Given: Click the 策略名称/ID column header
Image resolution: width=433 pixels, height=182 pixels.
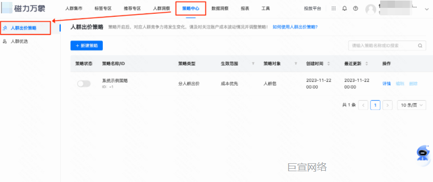Looking at the screenshot, I should [x=114, y=64].
